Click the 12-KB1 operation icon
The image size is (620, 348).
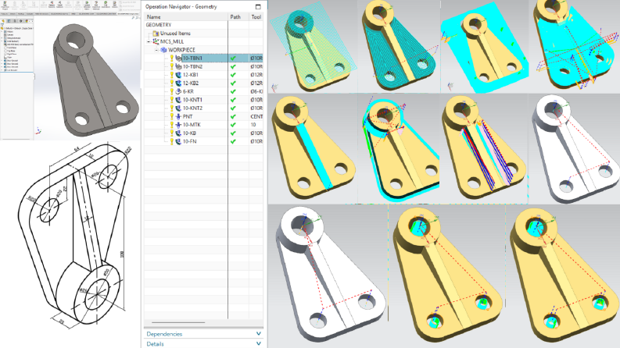point(178,75)
